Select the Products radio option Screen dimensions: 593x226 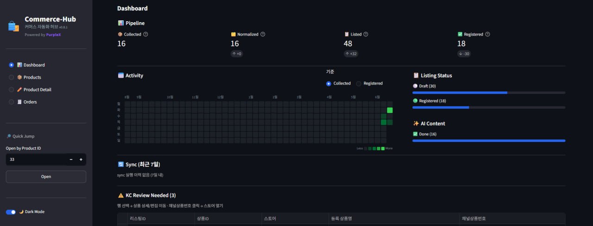[12, 78]
